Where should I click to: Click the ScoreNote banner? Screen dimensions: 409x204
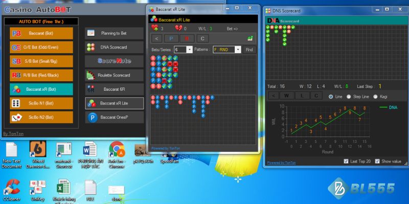(x=114, y=61)
